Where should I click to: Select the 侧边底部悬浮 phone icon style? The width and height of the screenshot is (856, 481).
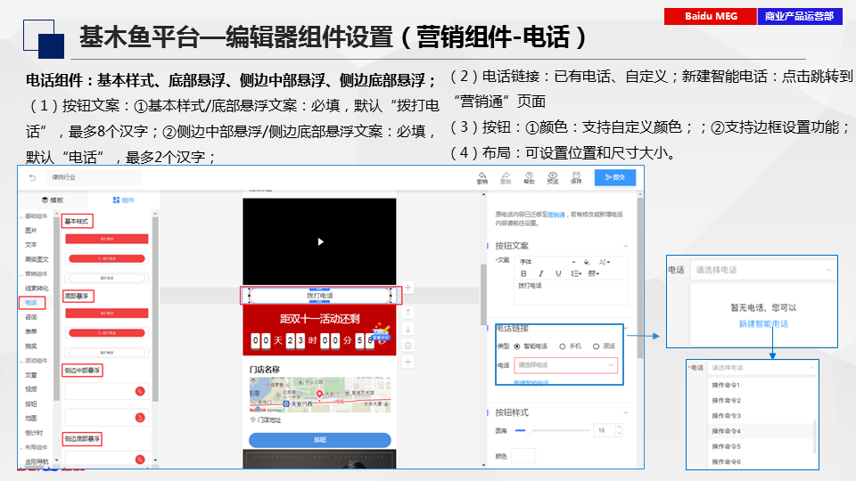pos(140,460)
